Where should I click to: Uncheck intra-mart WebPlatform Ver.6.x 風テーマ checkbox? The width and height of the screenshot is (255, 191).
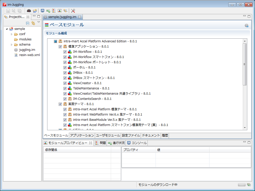coord(65,115)
